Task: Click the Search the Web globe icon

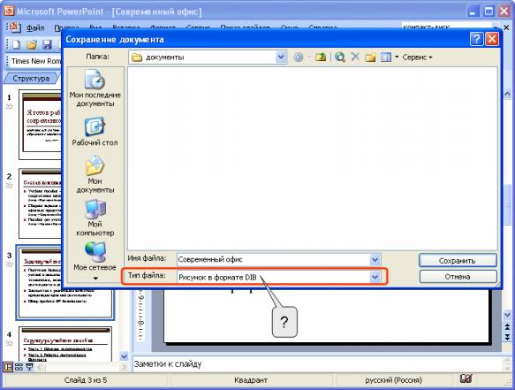Action: (340, 57)
